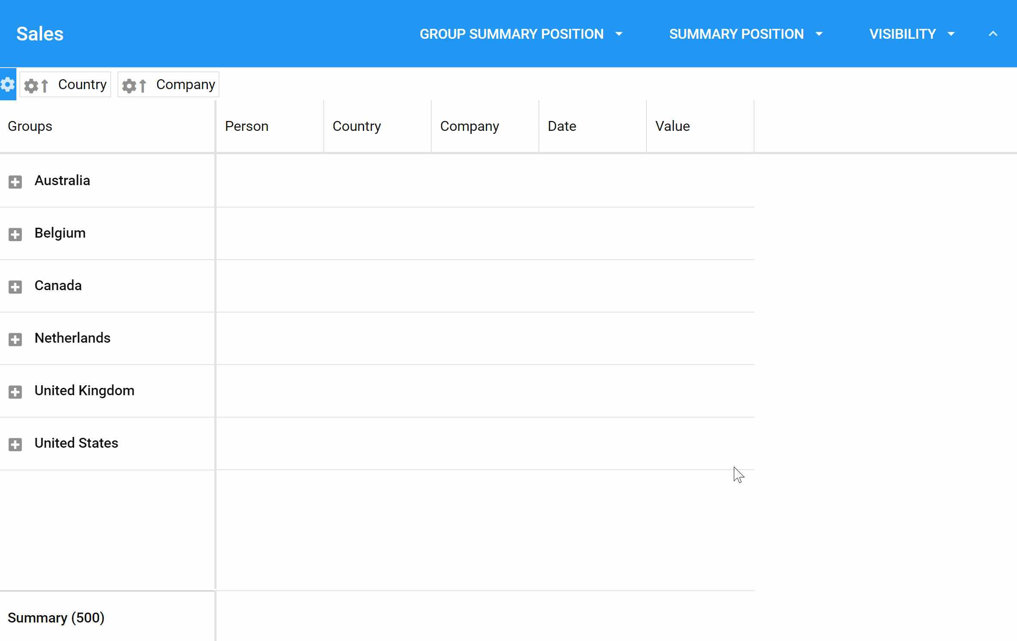The width and height of the screenshot is (1017, 641).
Task: Expand the United States group row
Action: pyautogui.click(x=15, y=444)
